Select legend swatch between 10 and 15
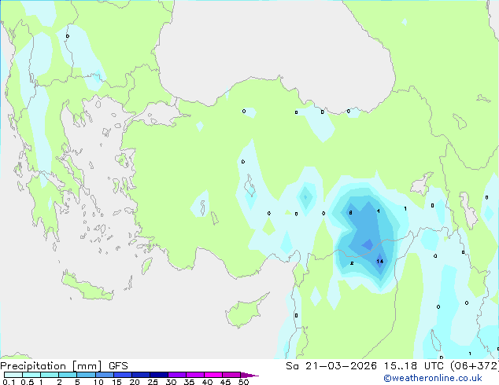Screen dimensions: 499x385 point(104,375)
